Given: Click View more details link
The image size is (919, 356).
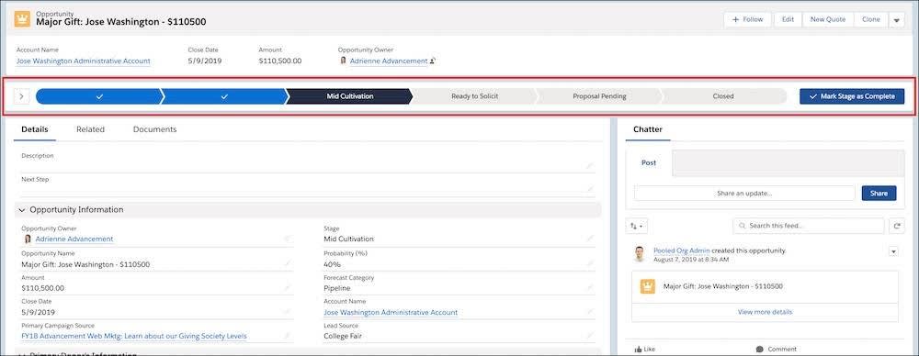Looking at the screenshot, I should tap(765, 312).
